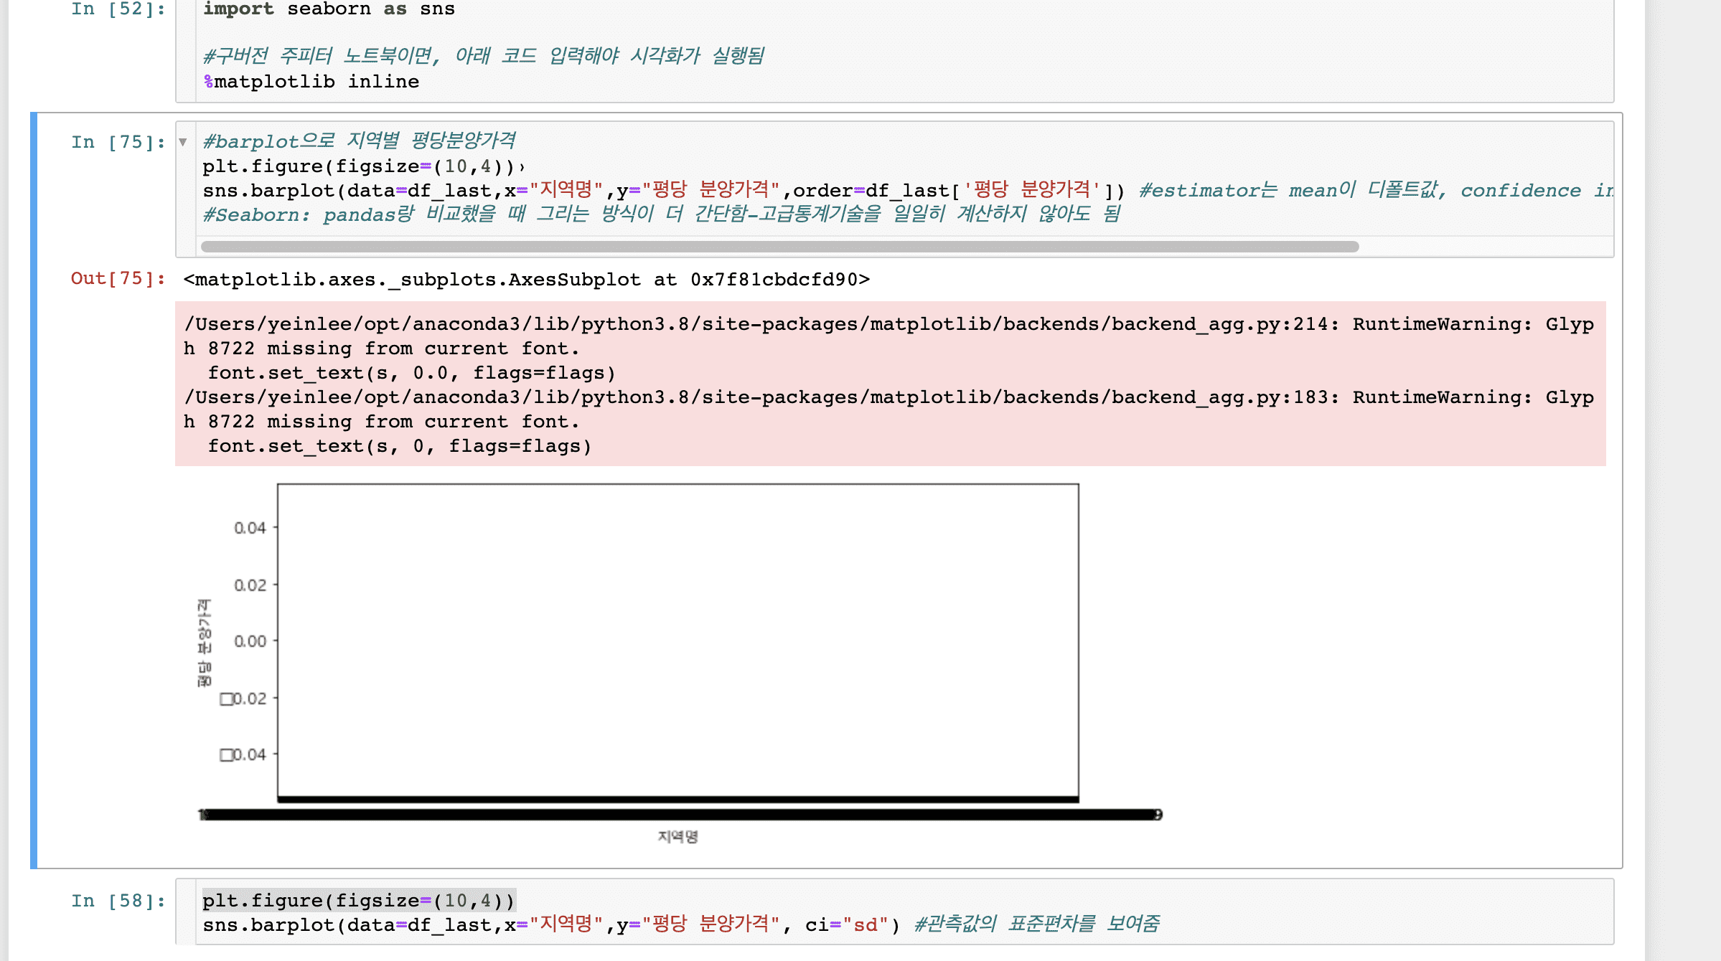
Task: Place cursor in 'import seaborn as sns' line
Action: (329, 9)
